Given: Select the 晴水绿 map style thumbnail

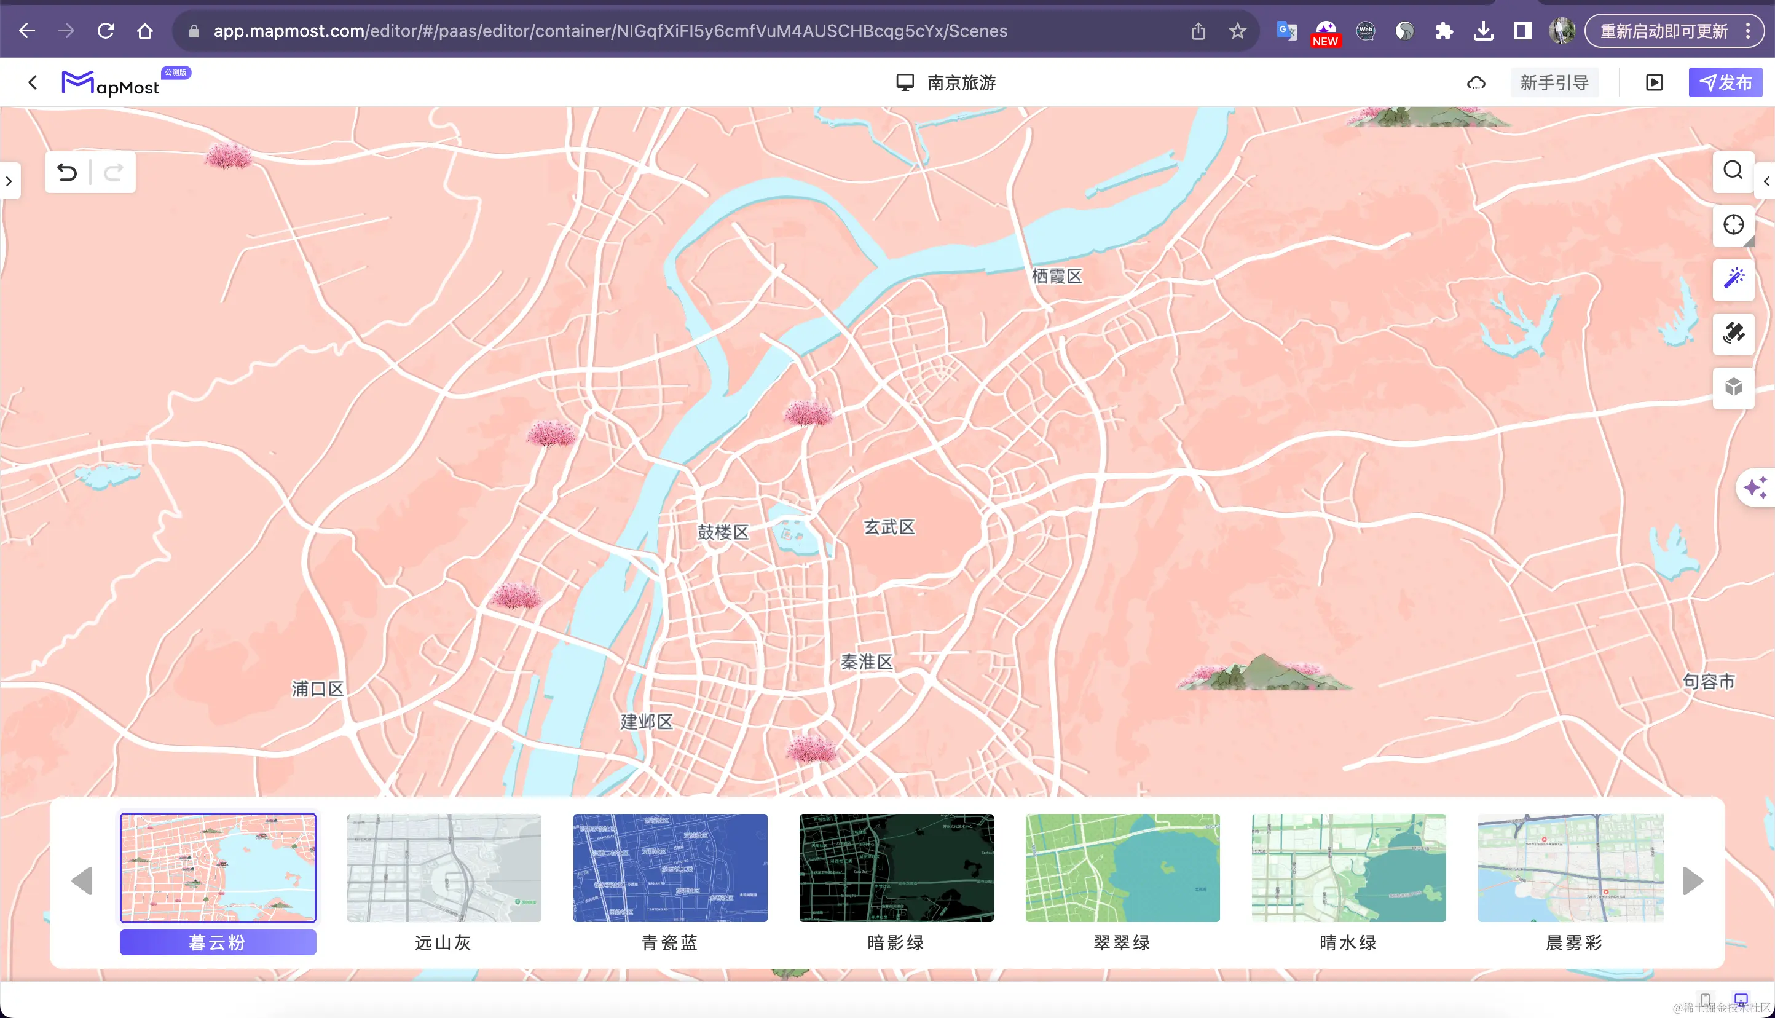Looking at the screenshot, I should (x=1348, y=867).
